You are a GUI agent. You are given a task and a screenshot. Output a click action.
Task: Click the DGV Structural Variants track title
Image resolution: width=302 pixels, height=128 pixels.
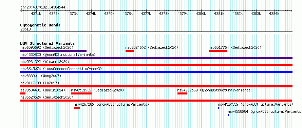point(48,43)
